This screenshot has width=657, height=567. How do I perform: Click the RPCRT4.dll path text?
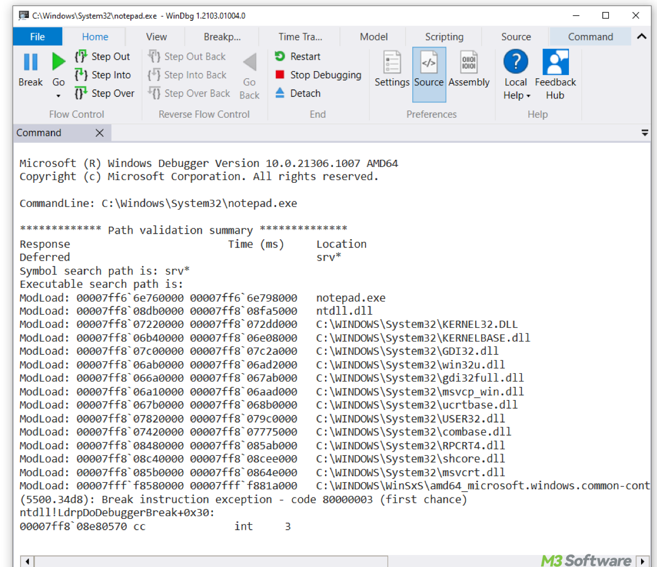coord(411,445)
